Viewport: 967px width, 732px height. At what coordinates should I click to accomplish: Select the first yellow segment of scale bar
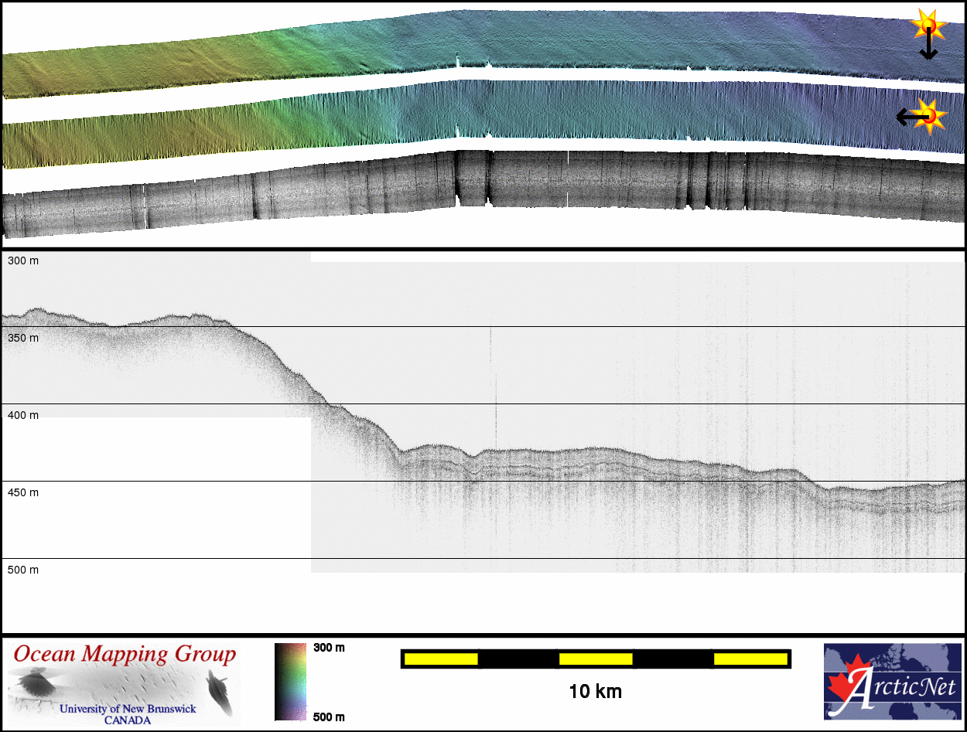pyautogui.click(x=441, y=659)
